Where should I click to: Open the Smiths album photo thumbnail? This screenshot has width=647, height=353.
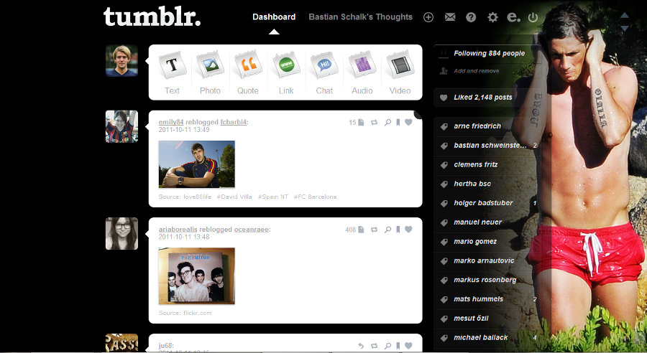[197, 276]
